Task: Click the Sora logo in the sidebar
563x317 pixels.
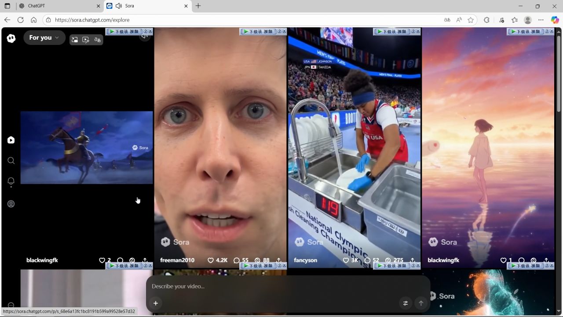Action: (11, 38)
